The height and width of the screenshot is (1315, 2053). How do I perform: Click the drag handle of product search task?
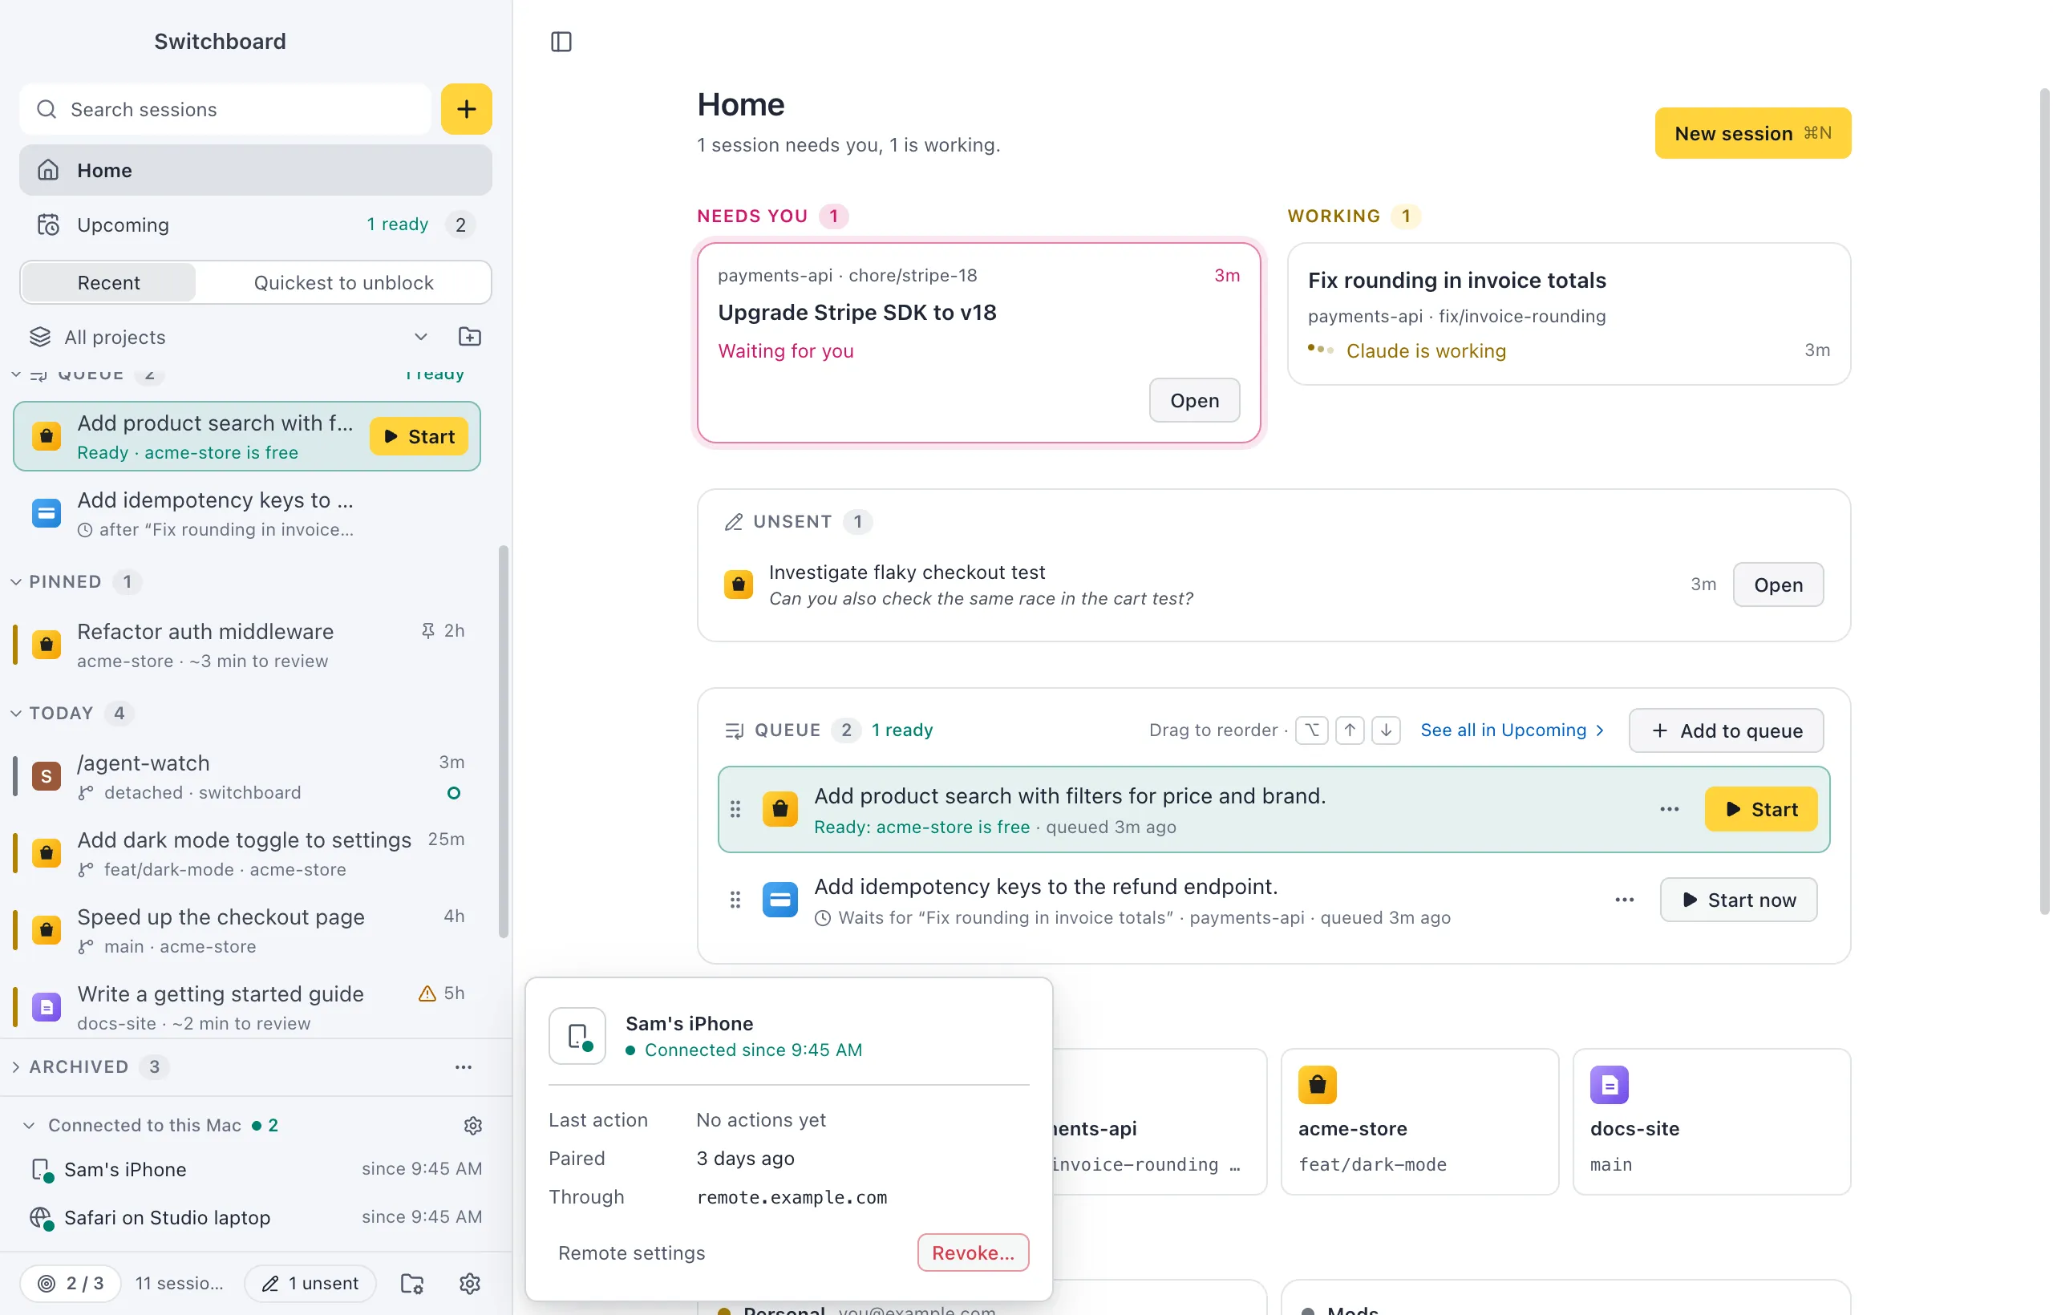pyautogui.click(x=735, y=810)
